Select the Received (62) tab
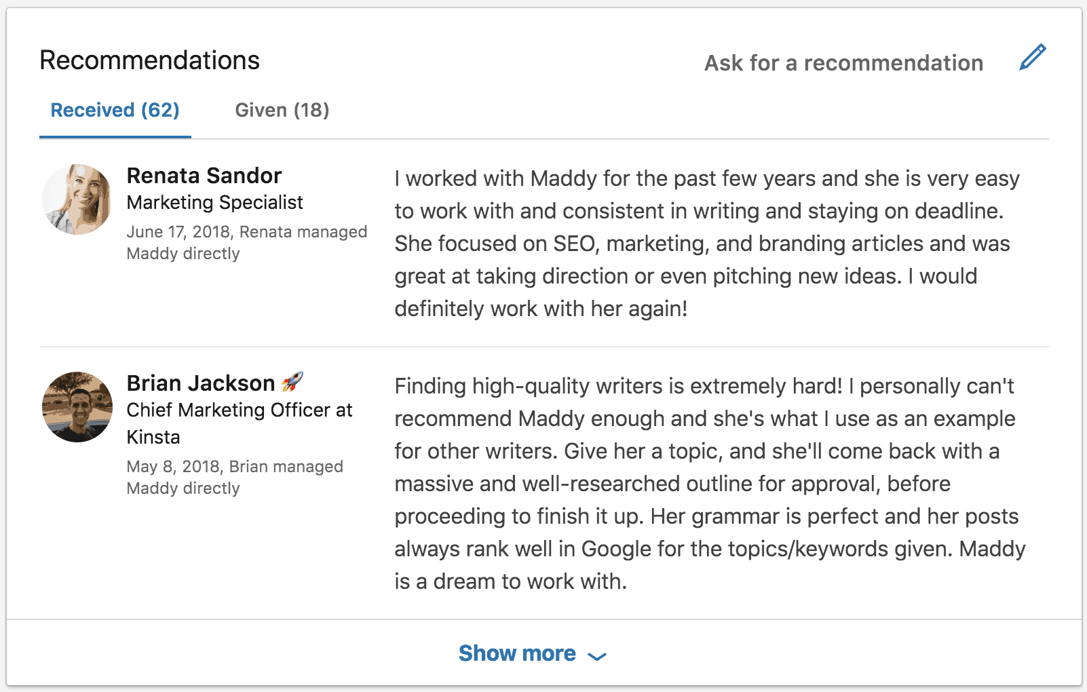1087x692 pixels. click(114, 110)
